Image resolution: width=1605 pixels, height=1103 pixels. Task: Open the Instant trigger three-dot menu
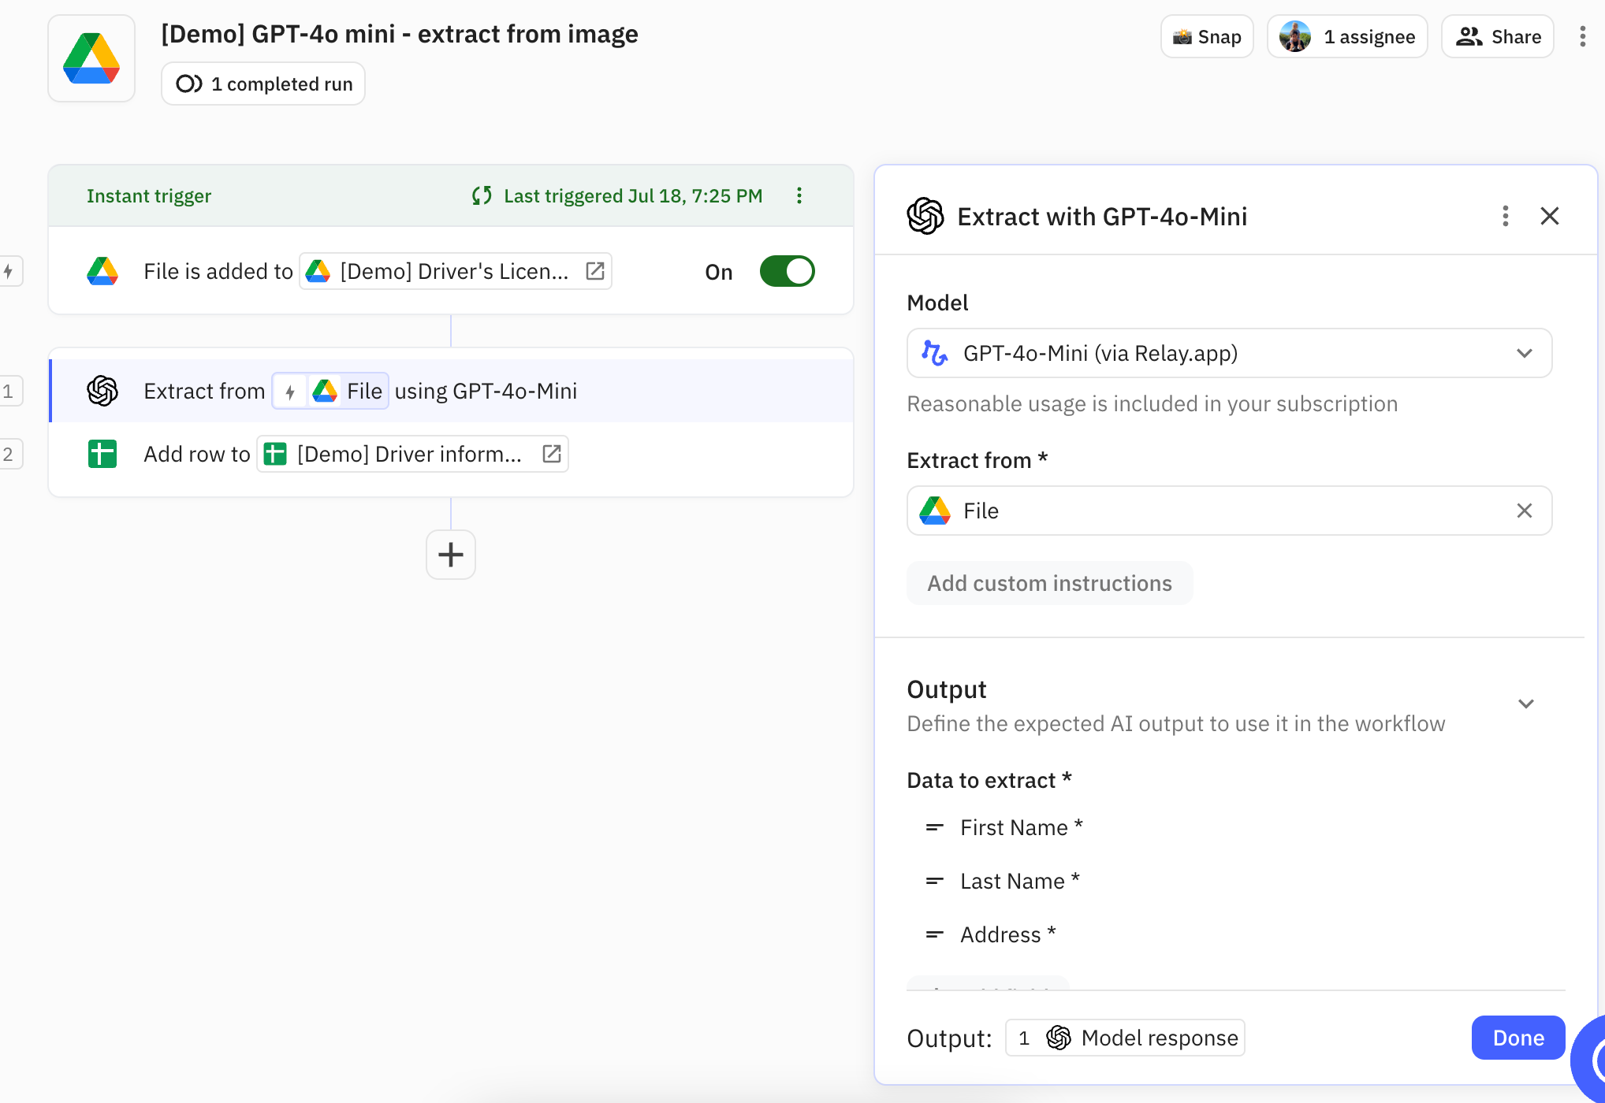pos(799,195)
